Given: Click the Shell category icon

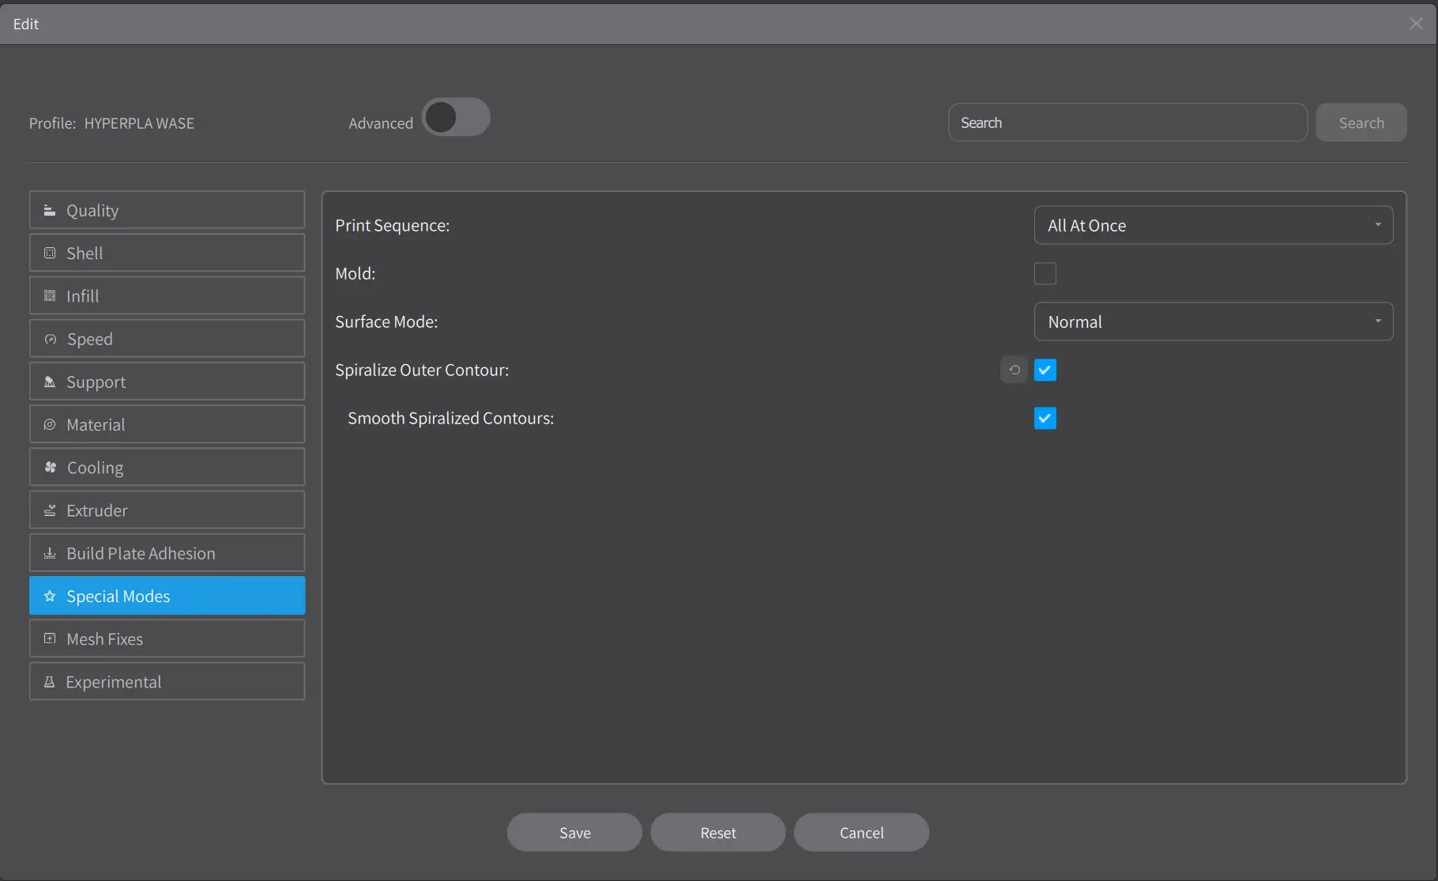Looking at the screenshot, I should coord(50,253).
